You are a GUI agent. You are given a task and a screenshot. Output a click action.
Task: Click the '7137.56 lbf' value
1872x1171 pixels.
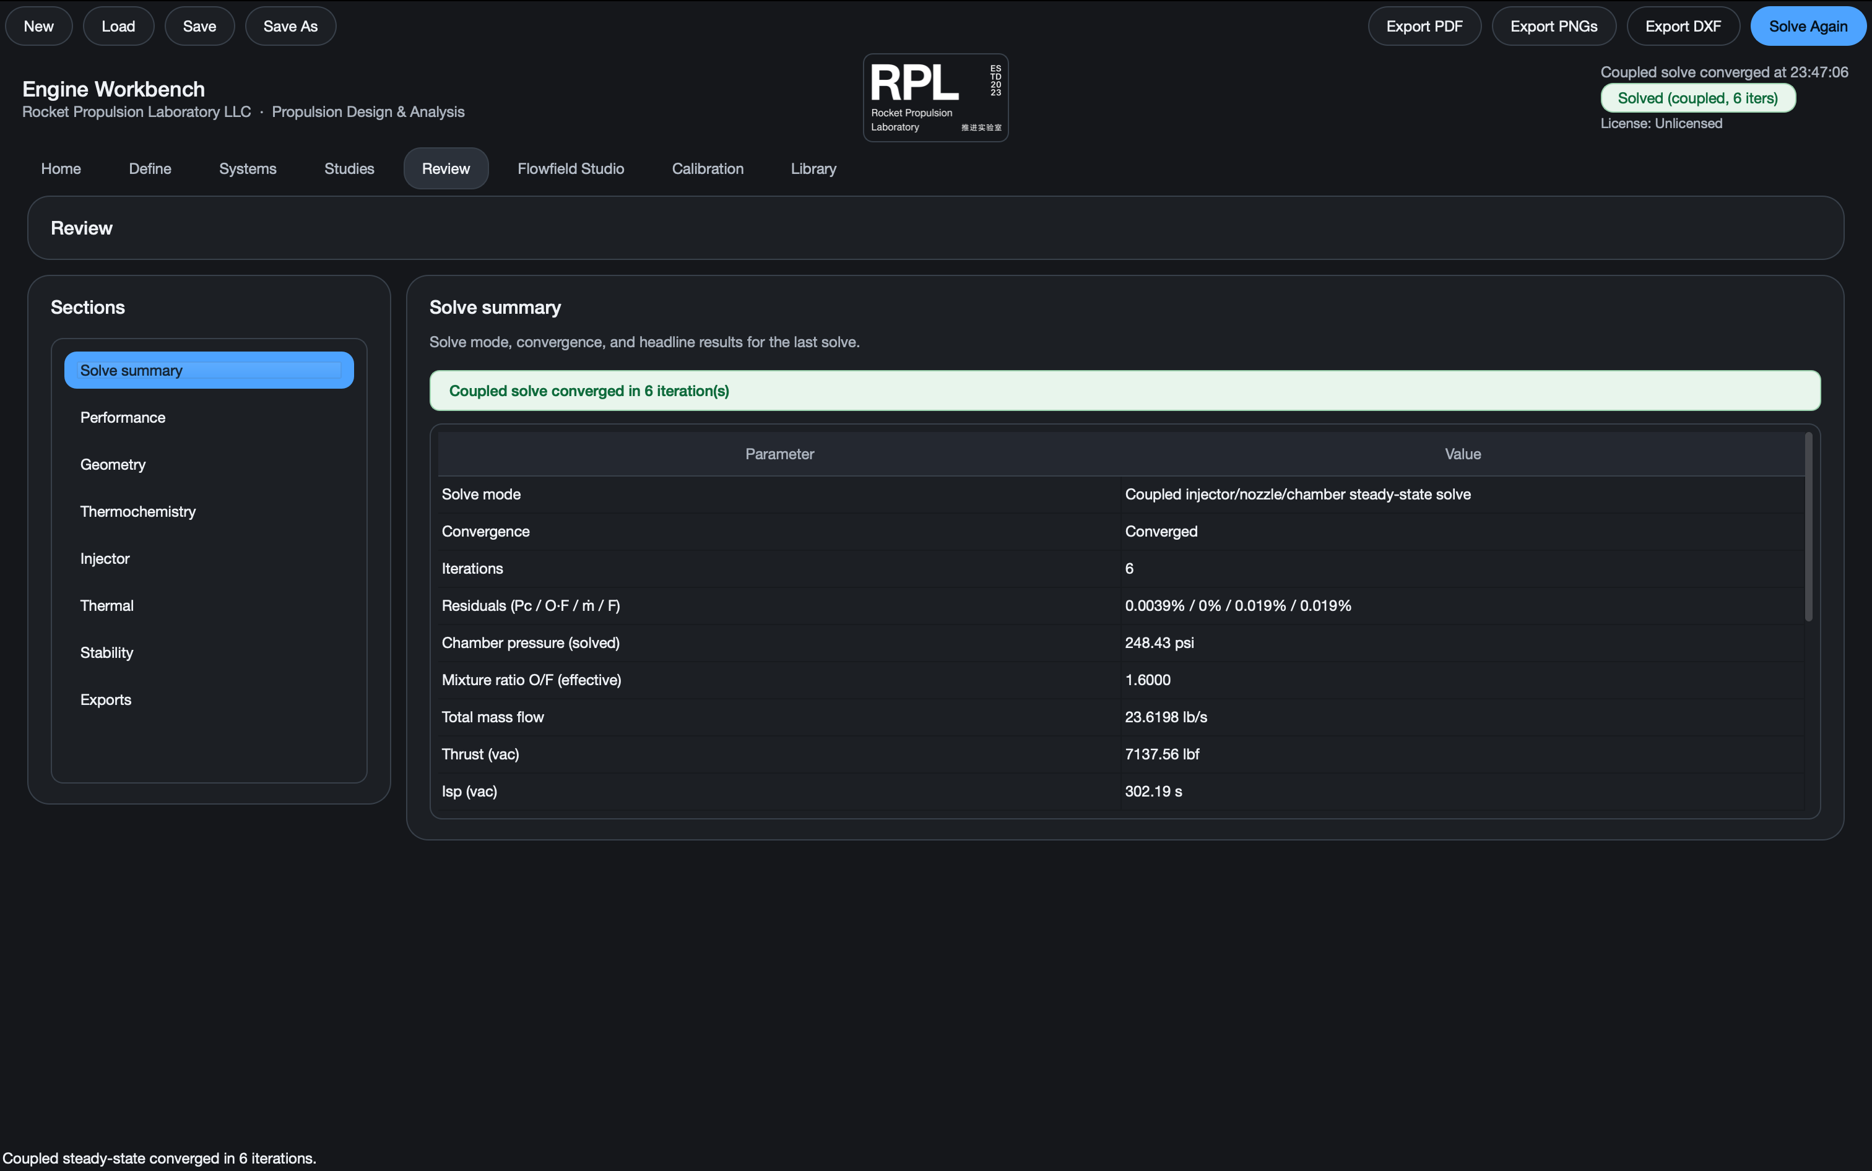(x=1162, y=754)
